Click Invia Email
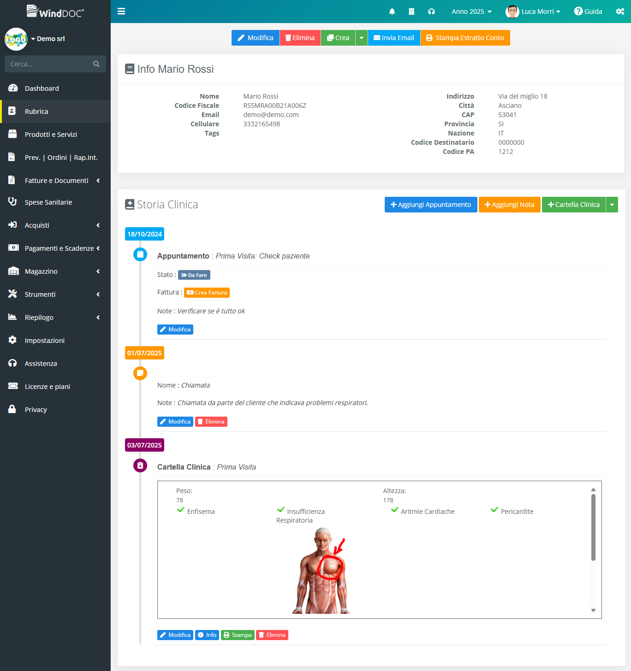 (394, 38)
